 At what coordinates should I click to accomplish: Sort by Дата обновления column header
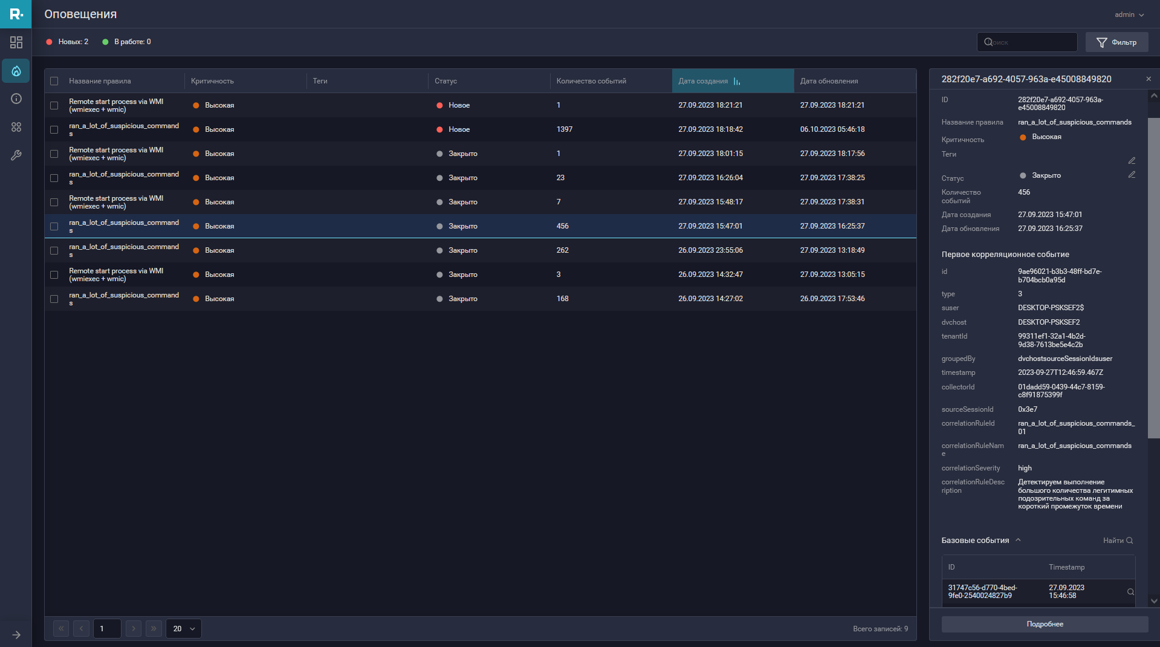[x=829, y=81]
